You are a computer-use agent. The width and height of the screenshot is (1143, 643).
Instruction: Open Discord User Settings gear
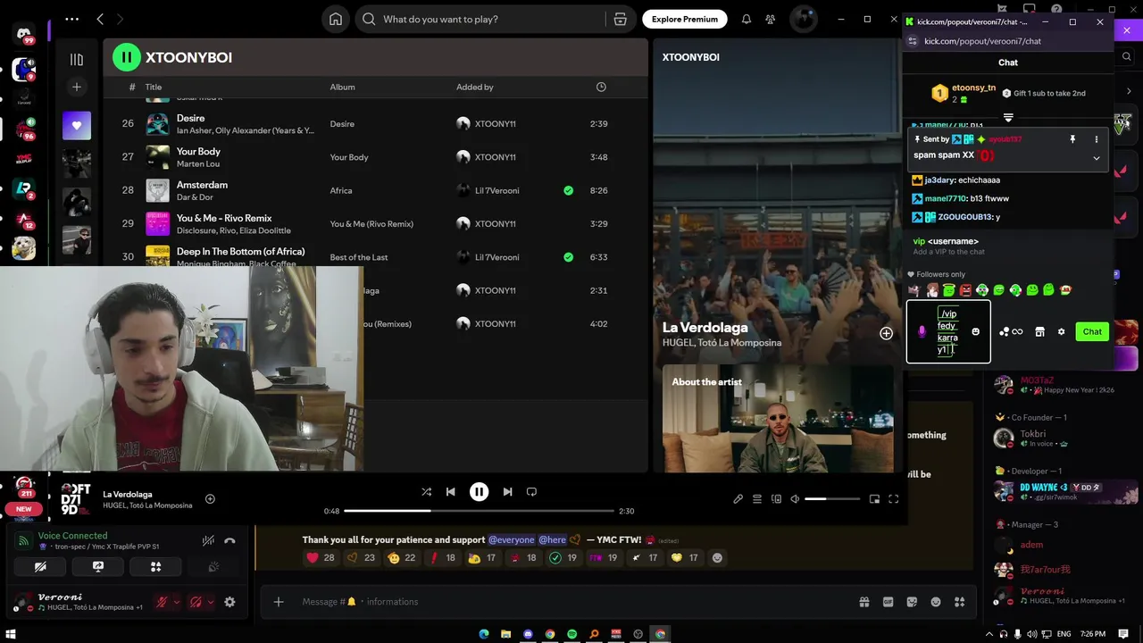229,602
